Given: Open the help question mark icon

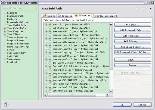Looking at the screenshot, I should tap(6, 104).
